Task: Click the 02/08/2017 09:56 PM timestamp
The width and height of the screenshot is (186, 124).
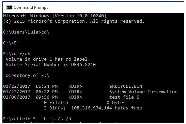Action: (x=30, y=97)
